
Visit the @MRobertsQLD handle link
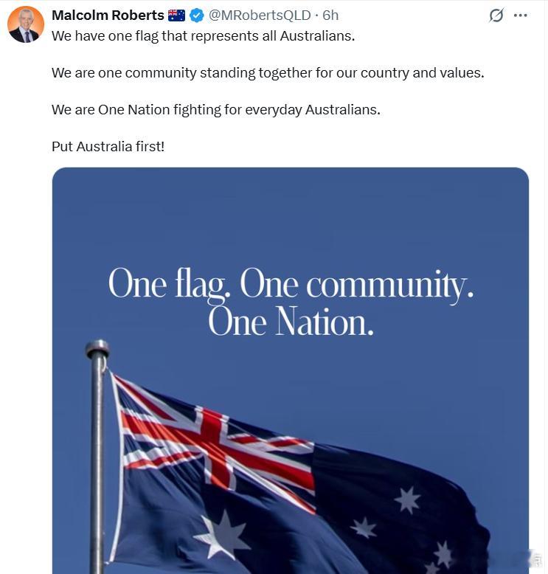(x=260, y=15)
